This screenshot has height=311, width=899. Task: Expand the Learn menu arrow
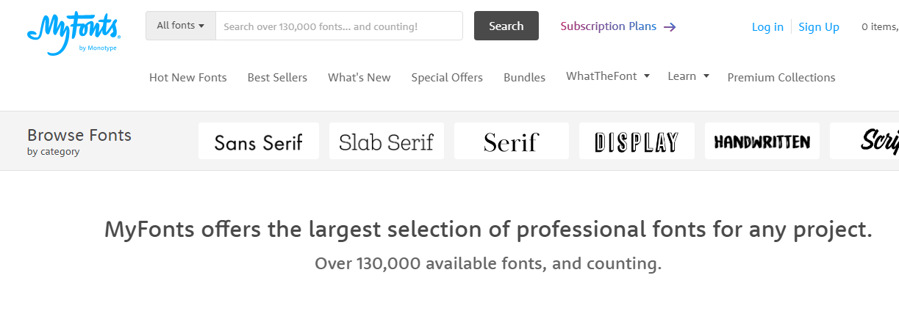pyautogui.click(x=706, y=76)
